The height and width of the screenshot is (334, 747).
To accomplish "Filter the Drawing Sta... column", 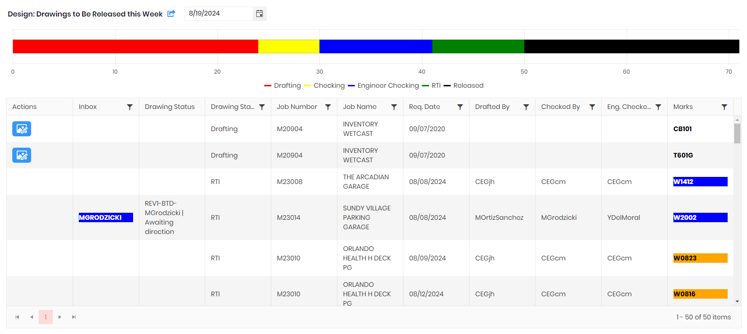I will [262, 107].
